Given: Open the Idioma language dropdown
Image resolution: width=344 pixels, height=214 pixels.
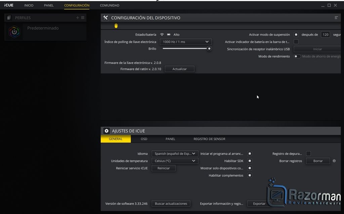Looking at the screenshot, I should pos(175,154).
